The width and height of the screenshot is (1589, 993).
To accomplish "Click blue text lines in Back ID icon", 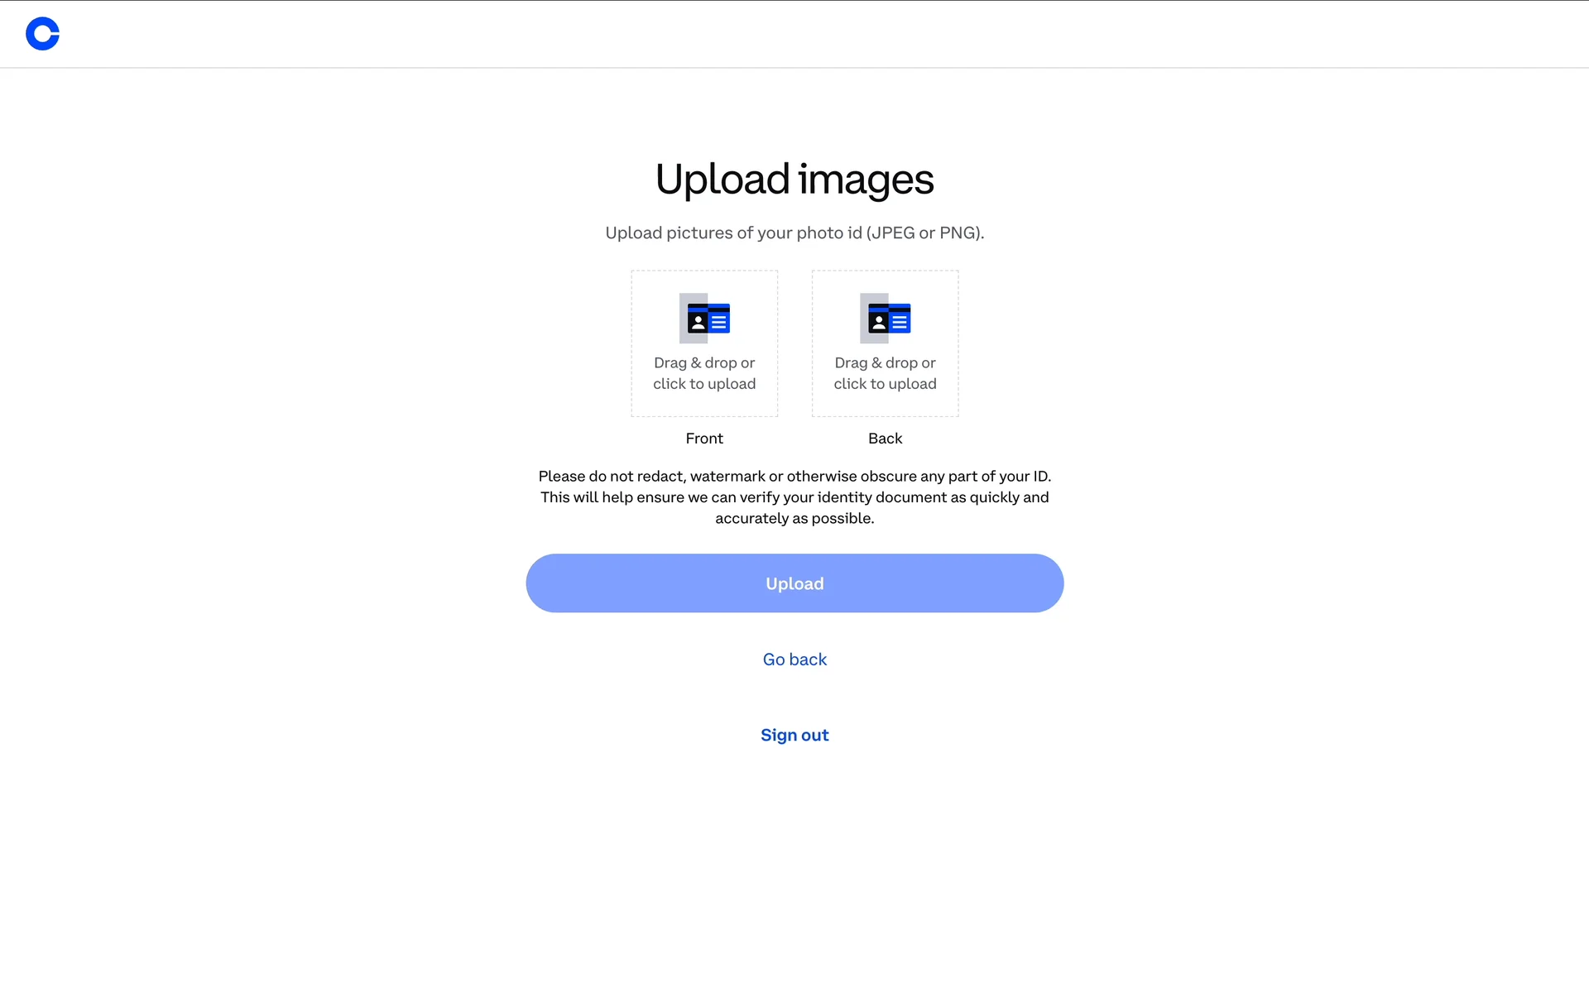I will pos(900,322).
